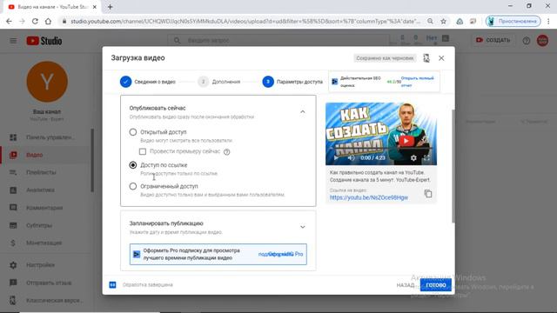Open the Settings gear in sidebar
This screenshot has width=557, height=313.
coord(13,265)
